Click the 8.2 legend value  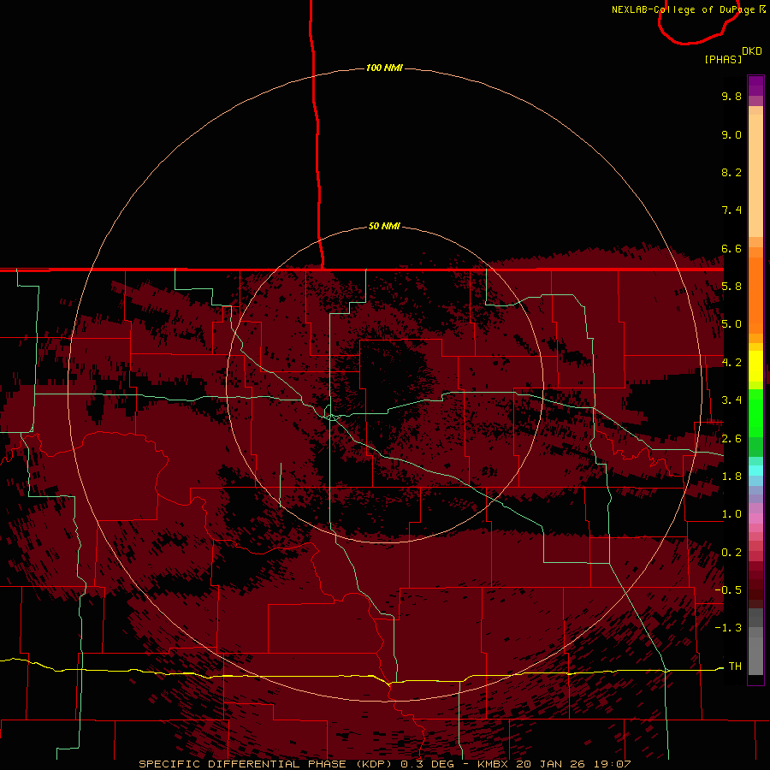(731, 172)
